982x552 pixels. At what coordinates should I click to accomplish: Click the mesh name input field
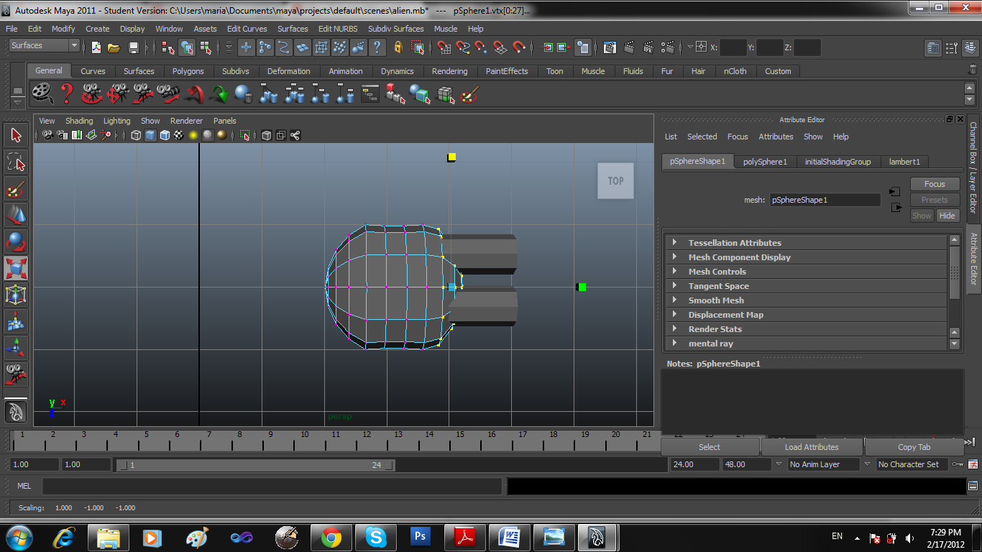[x=825, y=200]
